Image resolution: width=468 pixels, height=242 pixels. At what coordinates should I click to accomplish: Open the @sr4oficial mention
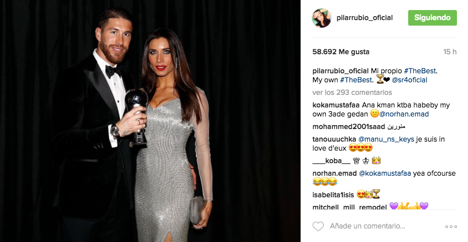[x=409, y=80]
